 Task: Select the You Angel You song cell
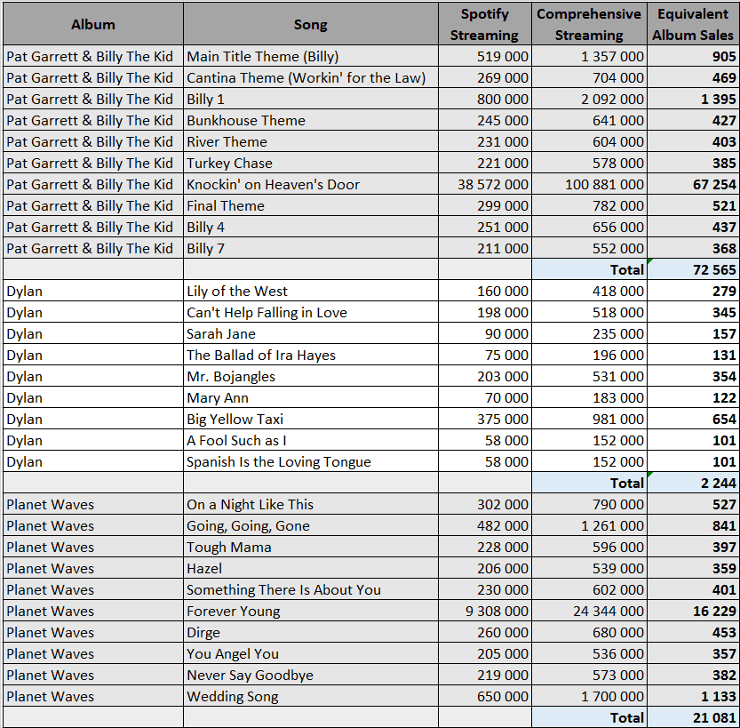311,654
